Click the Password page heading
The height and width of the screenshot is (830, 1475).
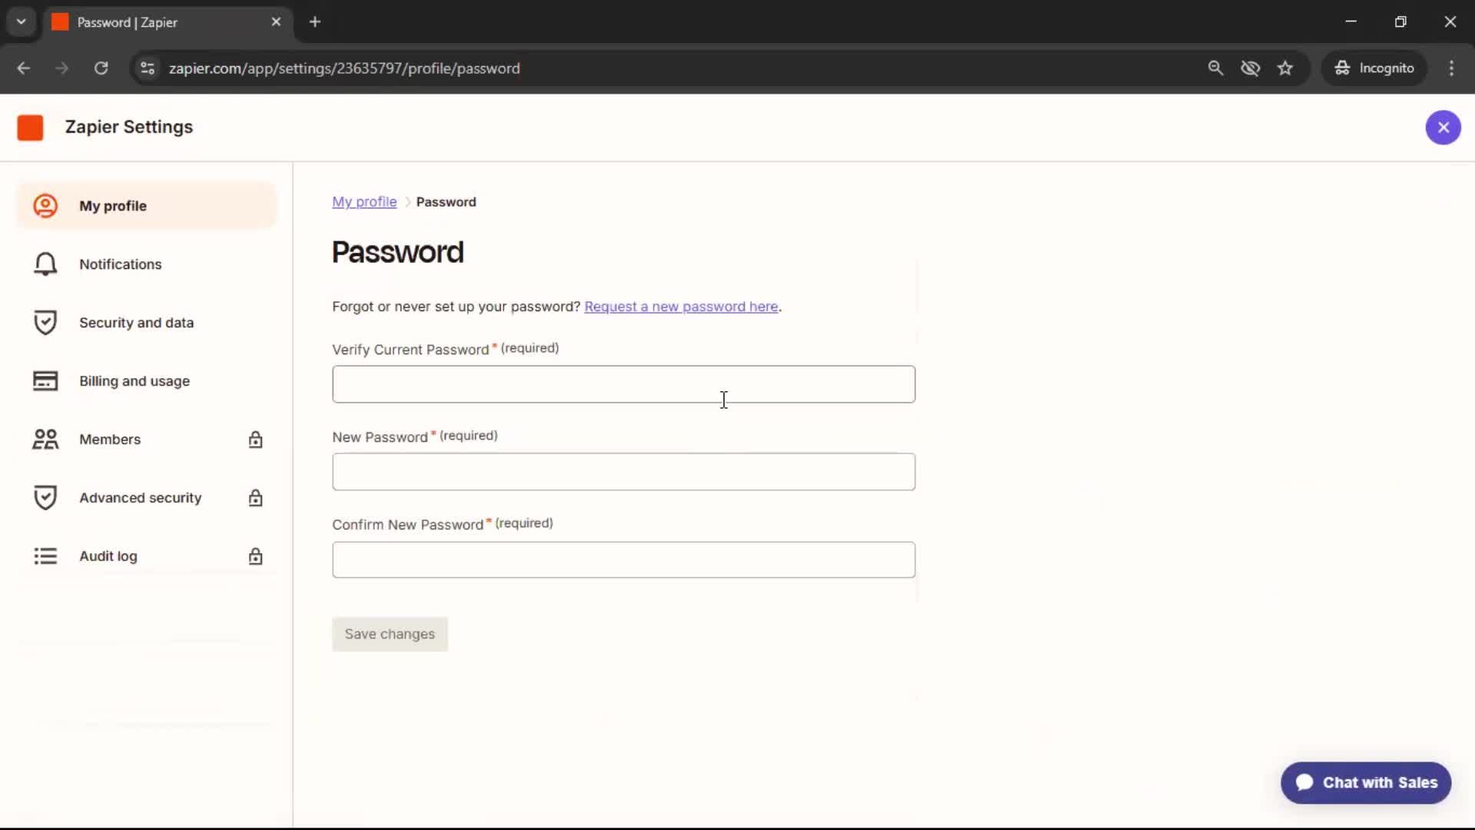(x=398, y=252)
